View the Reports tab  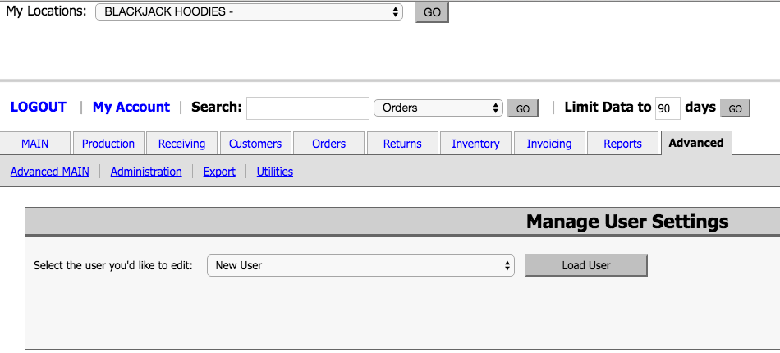click(x=623, y=144)
